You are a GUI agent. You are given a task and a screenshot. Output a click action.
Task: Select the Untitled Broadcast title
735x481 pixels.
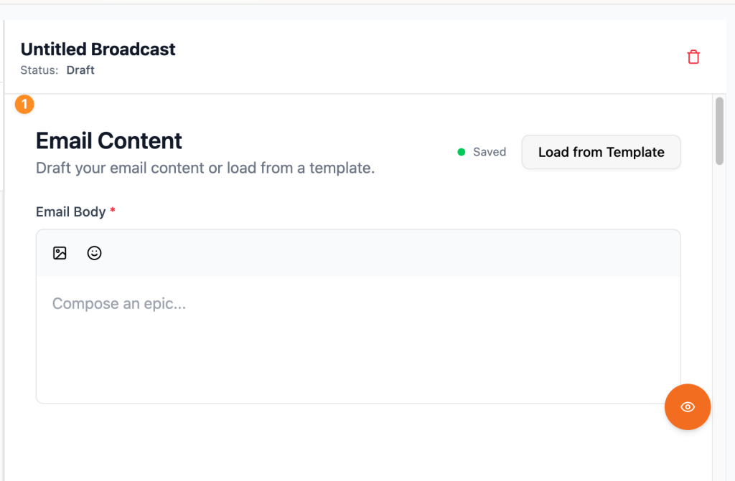[98, 49]
